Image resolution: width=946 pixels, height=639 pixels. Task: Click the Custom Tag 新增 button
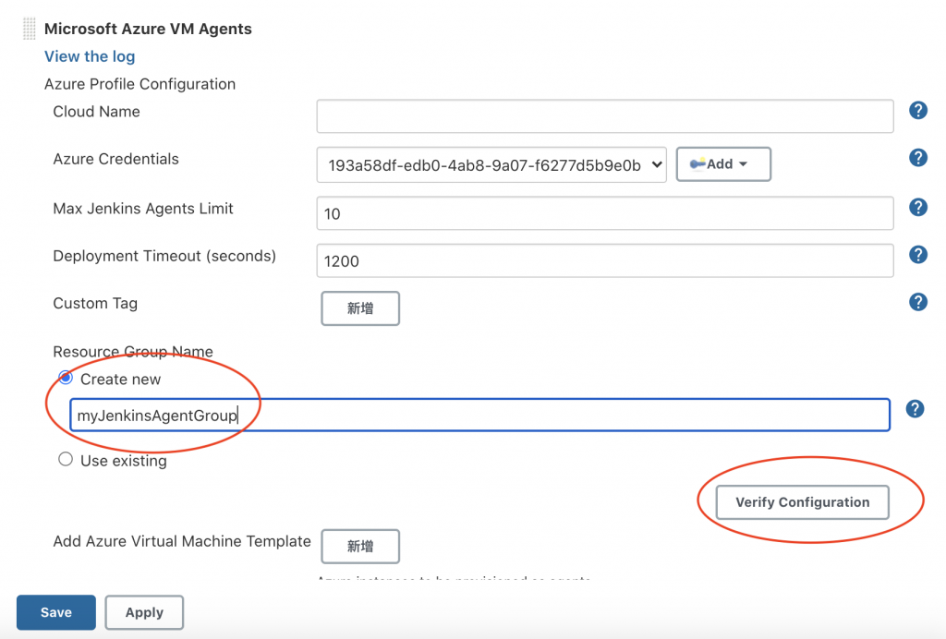(360, 308)
